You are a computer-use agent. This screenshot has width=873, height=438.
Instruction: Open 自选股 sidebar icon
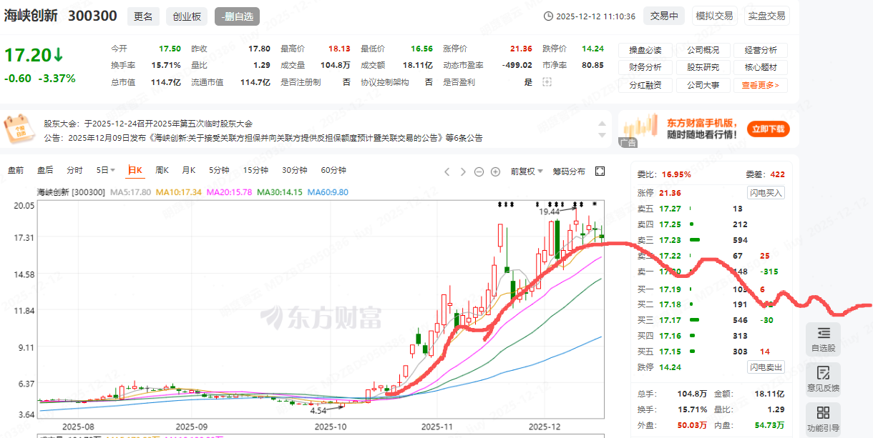[823, 339]
